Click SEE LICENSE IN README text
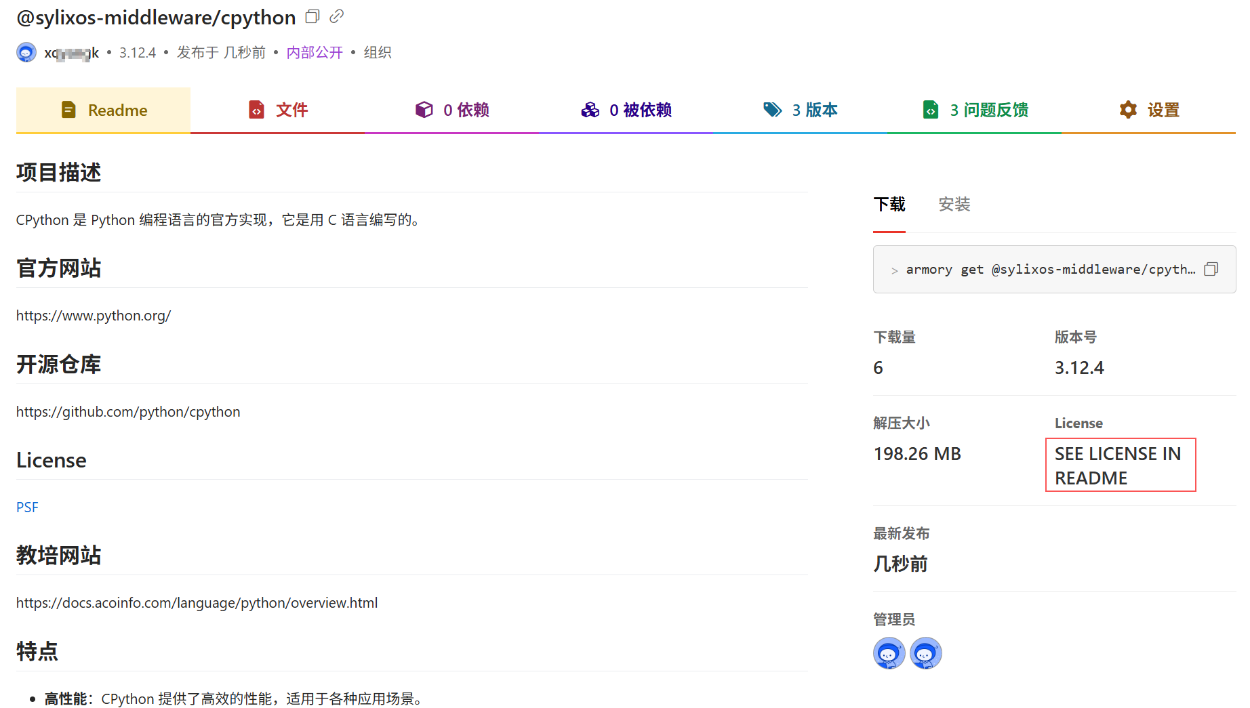Viewport: 1250px width, 708px height. [x=1118, y=465]
